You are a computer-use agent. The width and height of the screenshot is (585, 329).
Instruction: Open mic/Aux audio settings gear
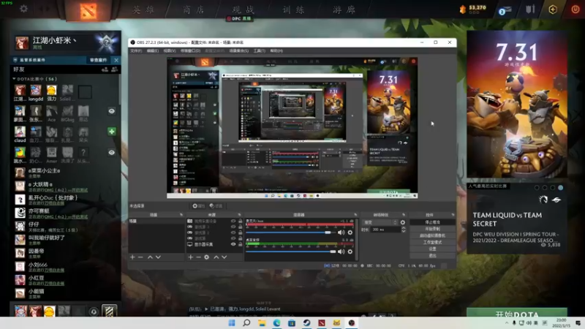pyautogui.click(x=350, y=232)
